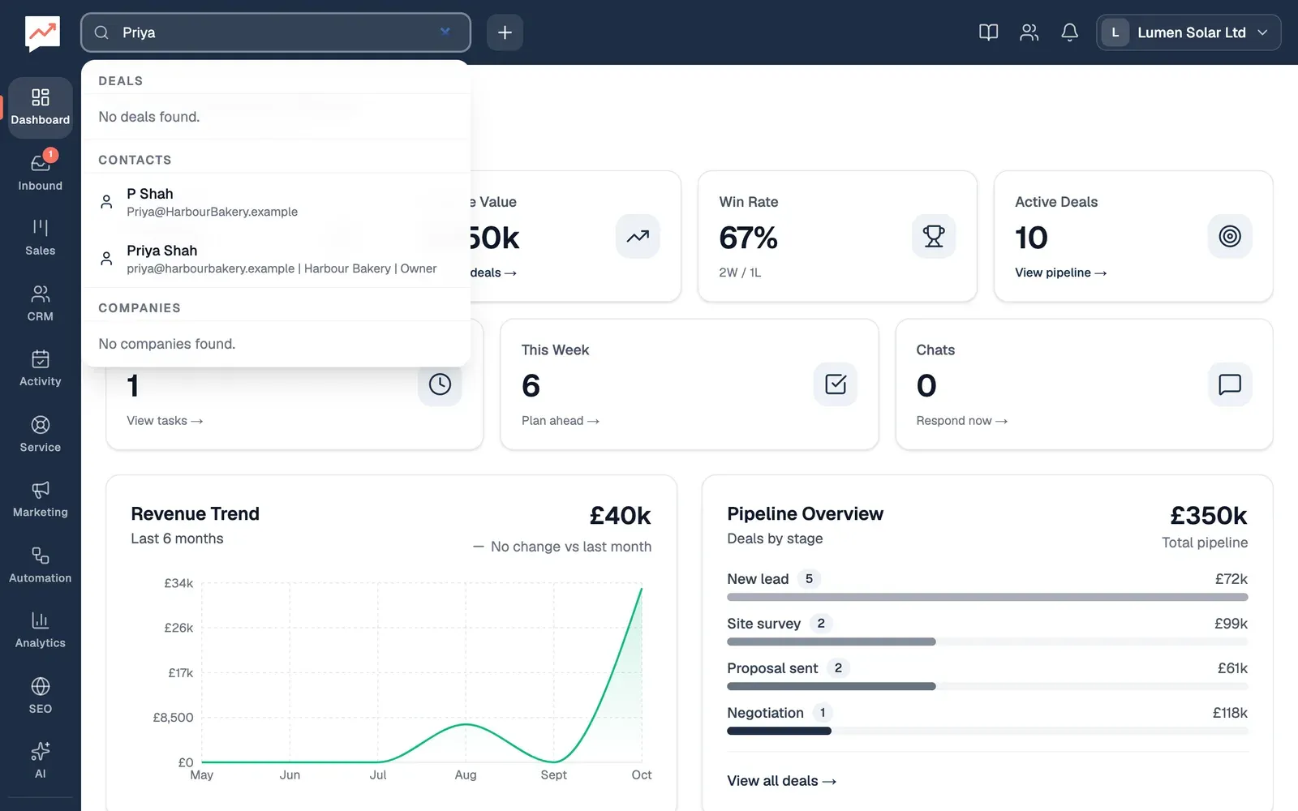Screen dimensions: 1298x811
Task: Select the Priya Shah Harbour Bakery result
Action: click(x=276, y=259)
